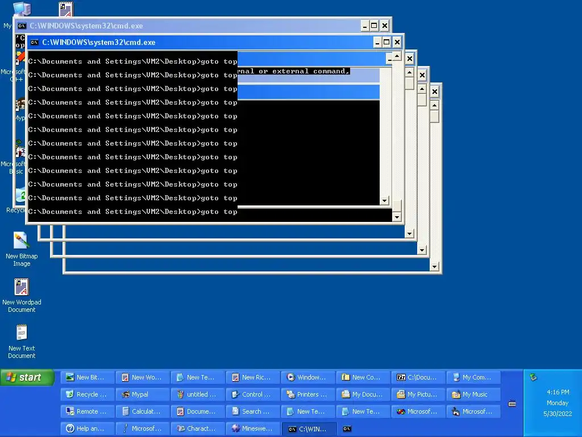Screen dimensions: 582x437
Task: Switch to the Printers ... taskbar item
Action: 307,394
